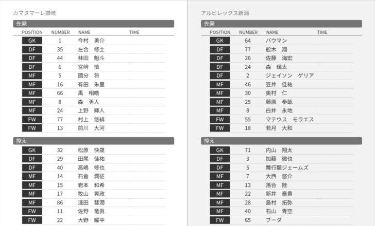Click the カマタマーレ讃岐 team title

(x=36, y=12)
